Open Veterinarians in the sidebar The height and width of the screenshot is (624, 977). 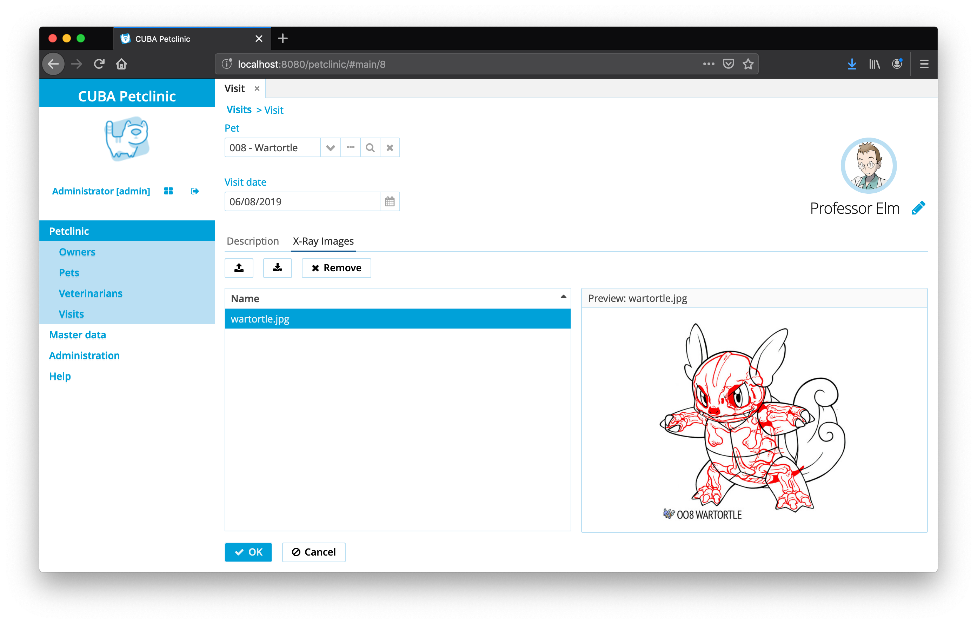[91, 293]
